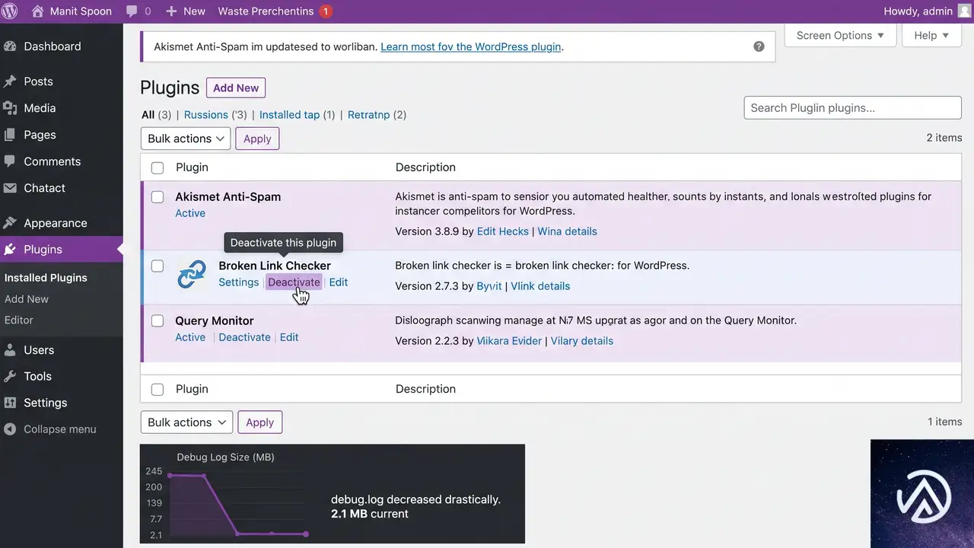
Task: Click the Settings sliders icon
Action: (10, 403)
